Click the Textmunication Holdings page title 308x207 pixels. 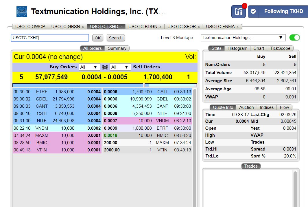[x=99, y=12]
